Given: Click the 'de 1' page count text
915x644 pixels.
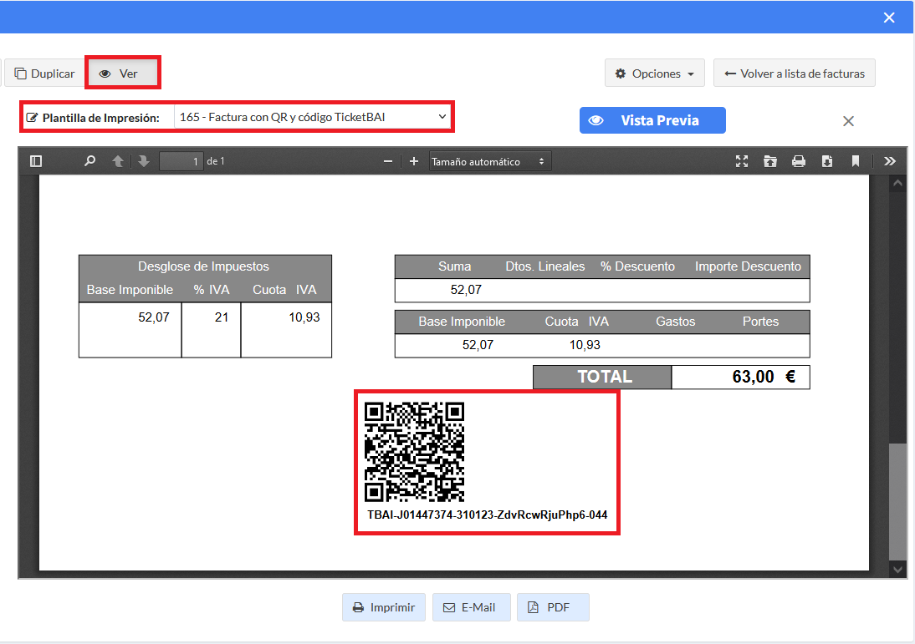Looking at the screenshot, I should coord(215,161).
